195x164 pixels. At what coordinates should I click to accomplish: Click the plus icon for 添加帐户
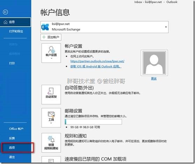coord(44,37)
